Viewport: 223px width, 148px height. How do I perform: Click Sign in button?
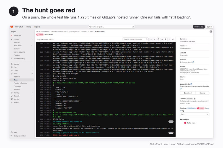click(x=209, y=27)
